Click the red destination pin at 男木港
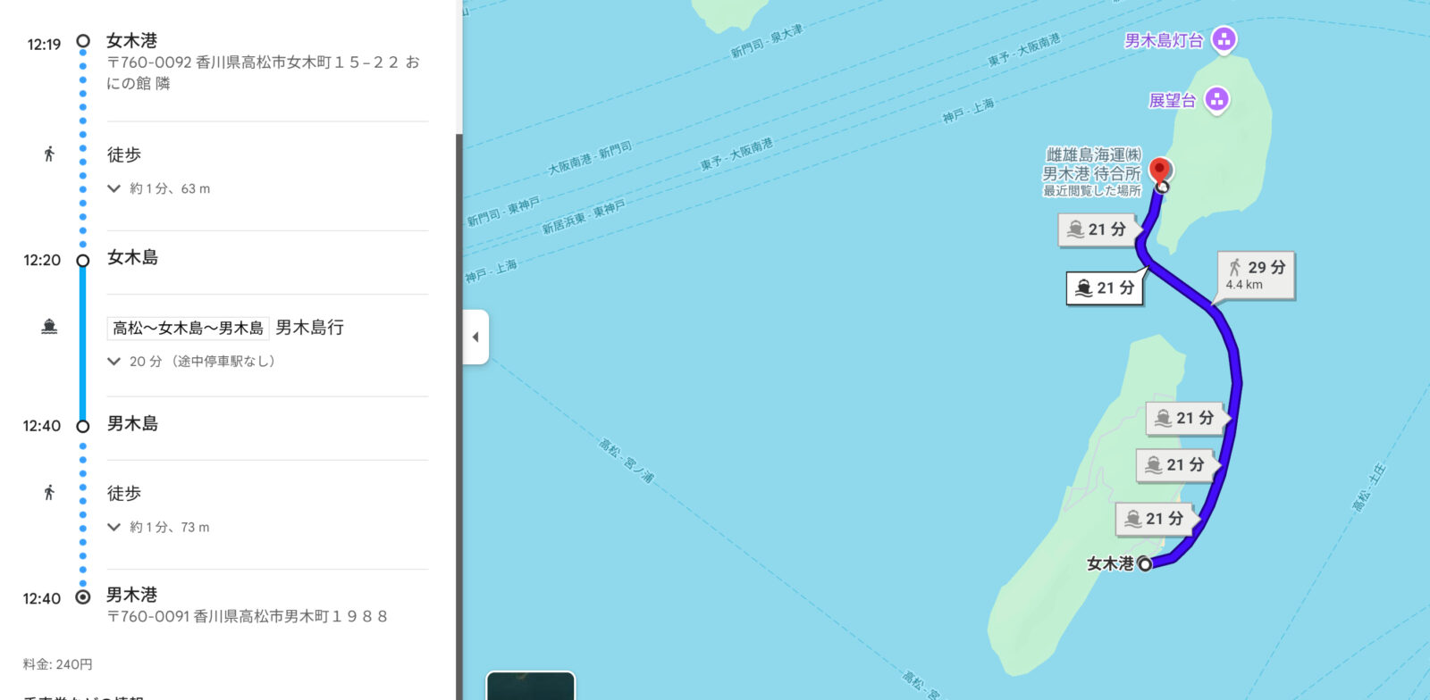 pos(1159,170)
